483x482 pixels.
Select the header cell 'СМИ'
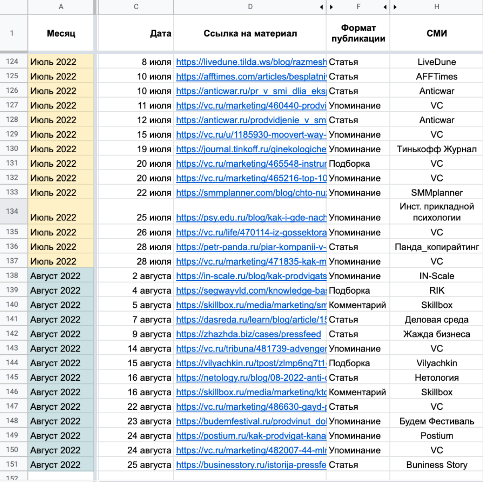(x=437, y=33)
